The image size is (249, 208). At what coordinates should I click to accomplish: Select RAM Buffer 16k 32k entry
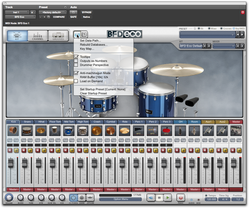click(94, 77)
